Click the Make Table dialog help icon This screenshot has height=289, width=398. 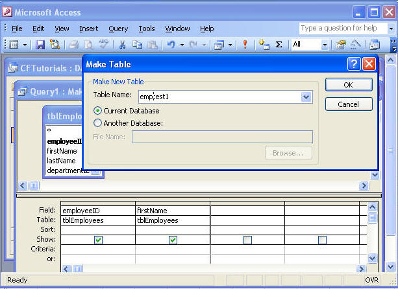[x=354, y=64]
